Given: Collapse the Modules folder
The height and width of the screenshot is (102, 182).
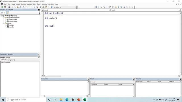Looking at the screenshot, I should tap(3, 23).
